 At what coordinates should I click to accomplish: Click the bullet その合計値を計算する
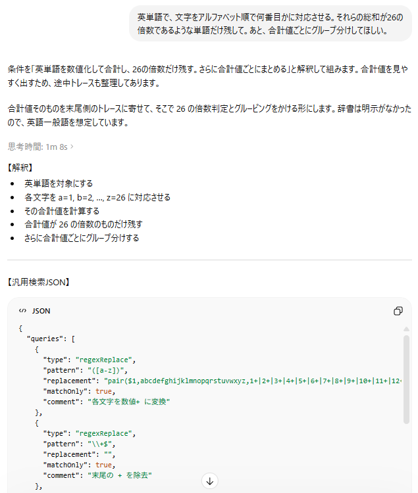62,211
